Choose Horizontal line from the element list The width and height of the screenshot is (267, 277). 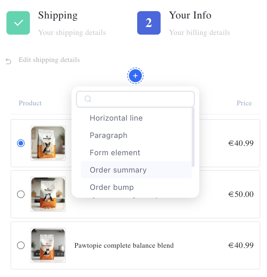coord(116,118)
